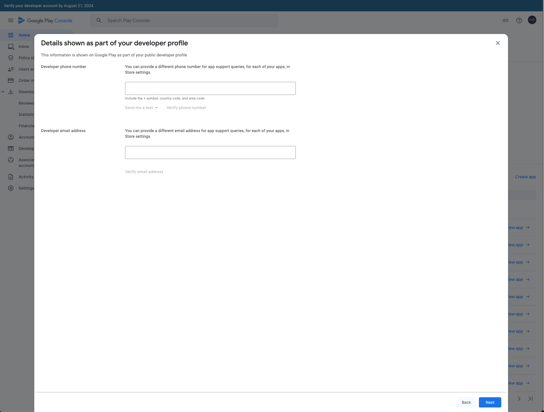
Task: Open the Send me a text dropdown
Action: [141, 108]
